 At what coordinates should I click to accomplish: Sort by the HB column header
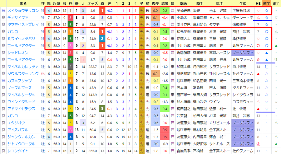(x=258, y=3)
